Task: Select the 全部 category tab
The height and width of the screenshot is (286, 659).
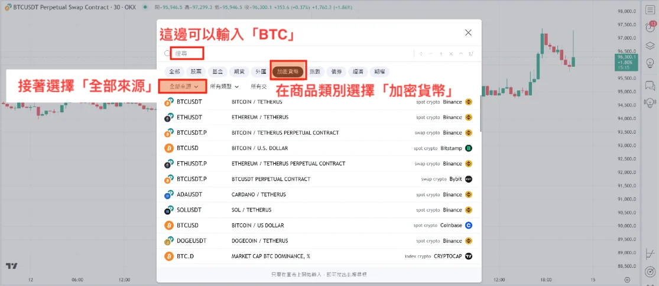Action: [x=174, y=72]
